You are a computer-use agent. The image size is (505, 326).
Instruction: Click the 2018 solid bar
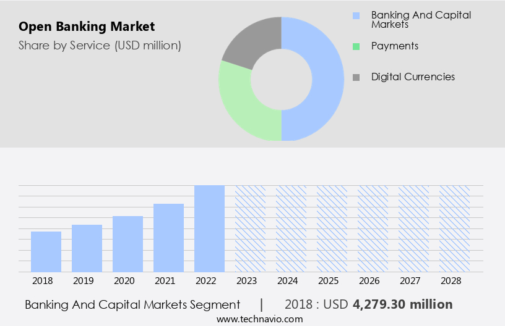coord(46,252)
